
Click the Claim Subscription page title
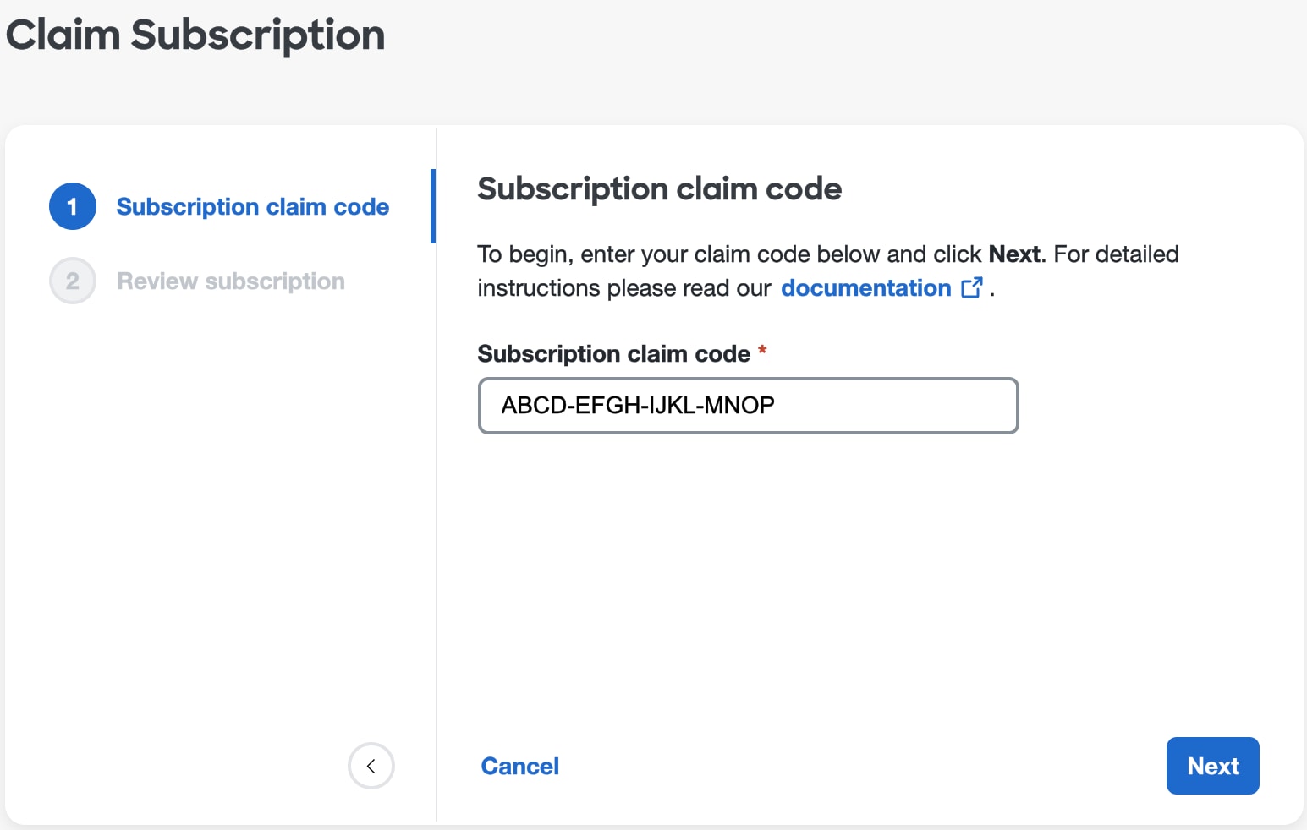tap(195, 35)
